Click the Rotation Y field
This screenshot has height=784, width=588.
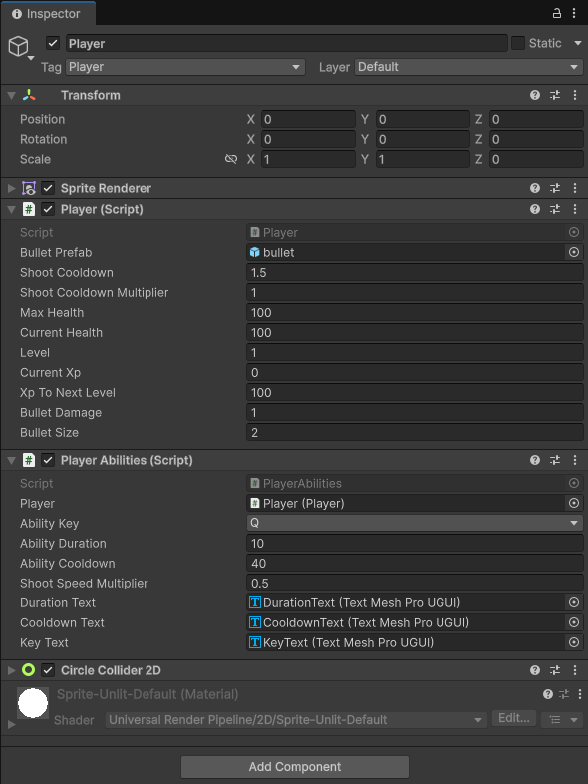pos(423,139)
